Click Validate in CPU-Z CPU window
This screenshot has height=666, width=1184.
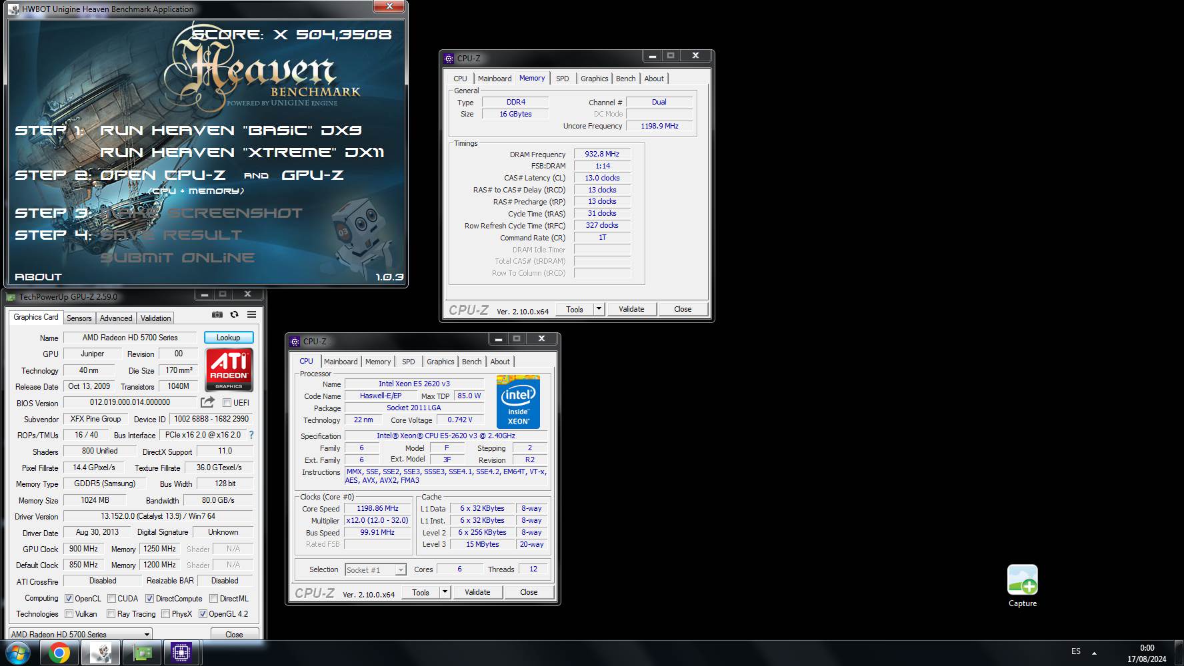coord(477,592)
